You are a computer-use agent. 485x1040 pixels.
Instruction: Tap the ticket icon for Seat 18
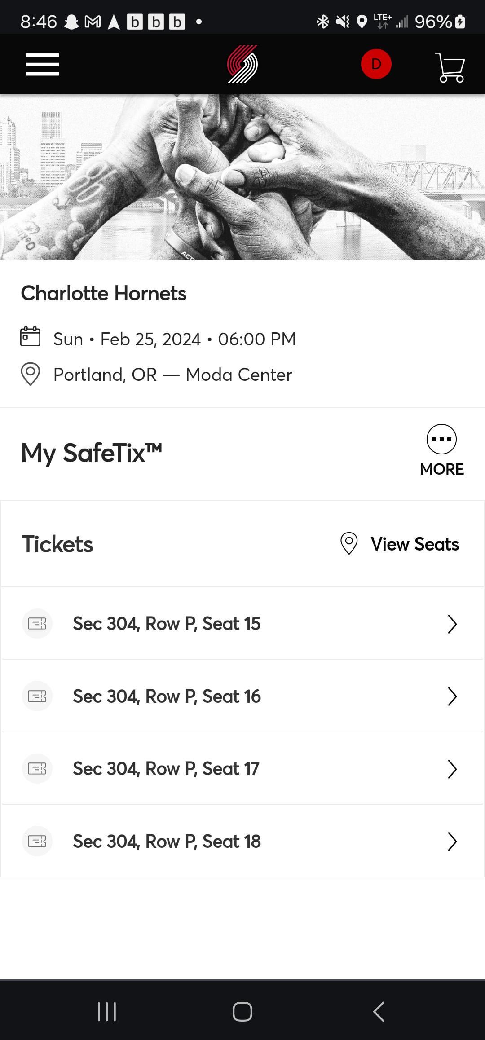click(x=37, y=841)
